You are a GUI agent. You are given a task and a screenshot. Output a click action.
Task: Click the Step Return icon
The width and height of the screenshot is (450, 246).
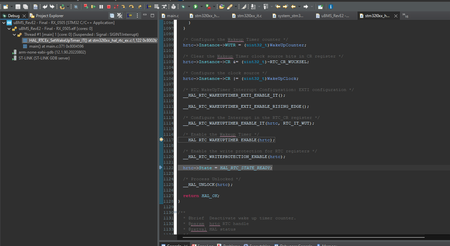tap(140, 7)
